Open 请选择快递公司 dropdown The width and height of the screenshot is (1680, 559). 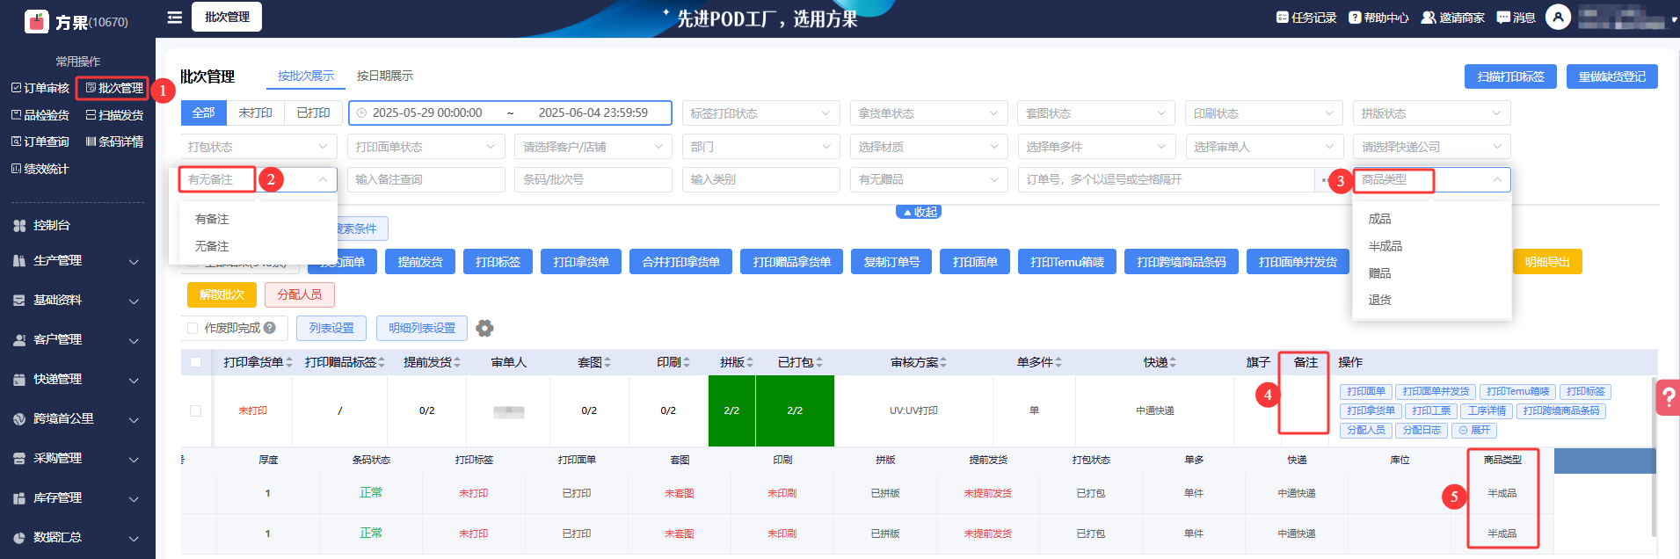(1431, 147)
